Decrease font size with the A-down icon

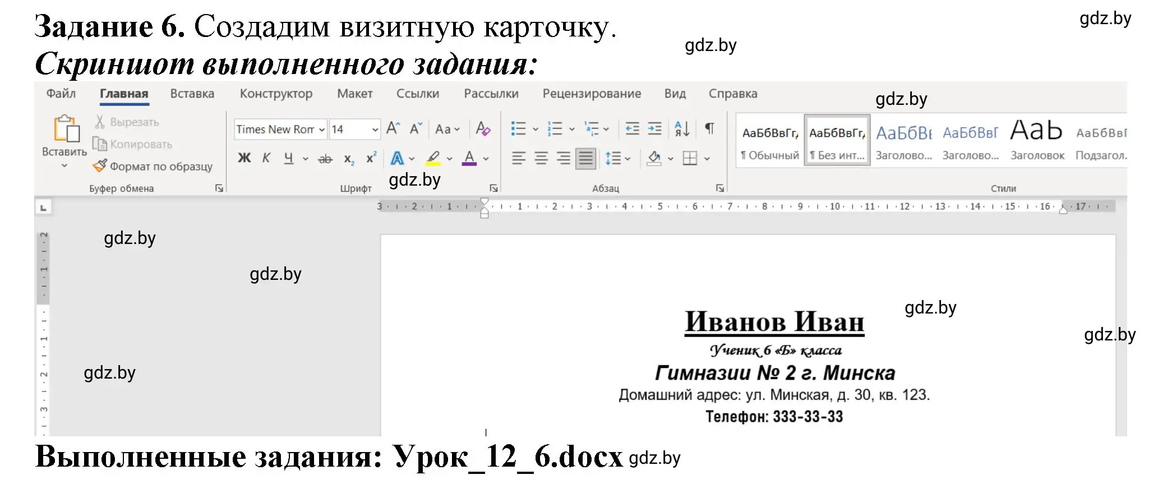tap(416, 129)
